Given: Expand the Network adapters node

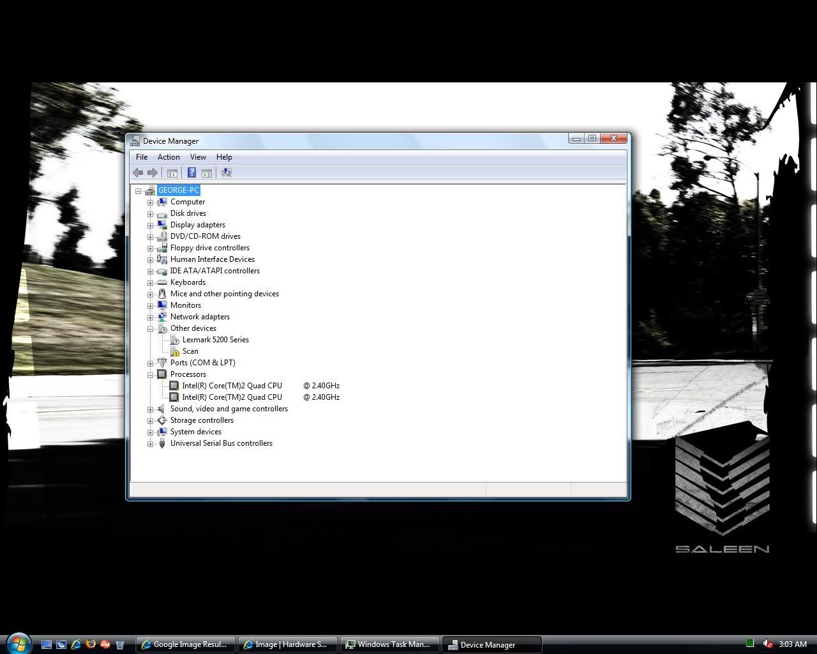Looking at the screenshot, I should [151, 317].
